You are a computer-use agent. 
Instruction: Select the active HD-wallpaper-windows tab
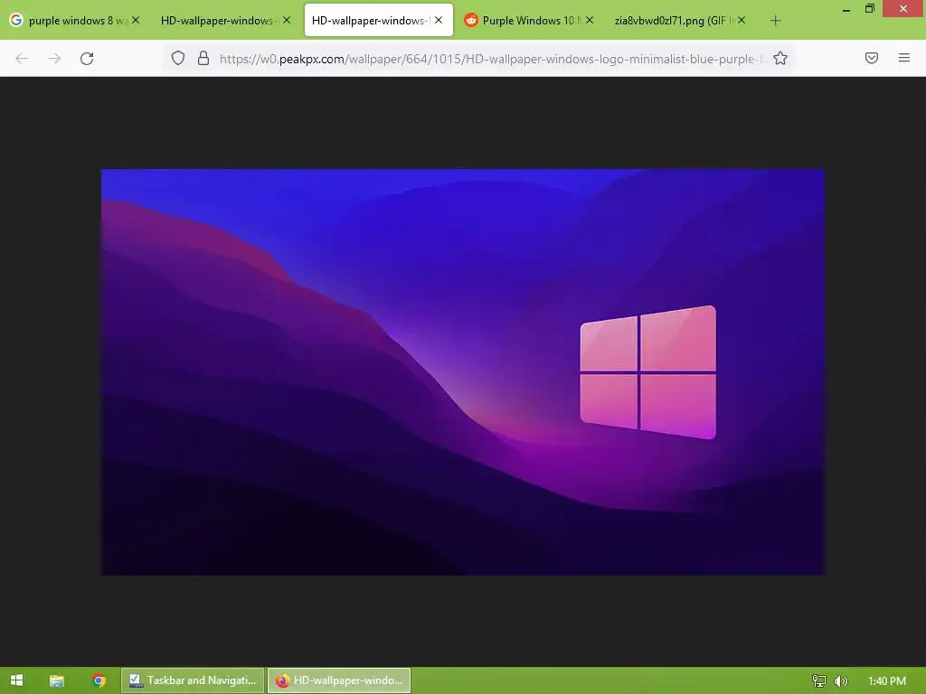379,21
